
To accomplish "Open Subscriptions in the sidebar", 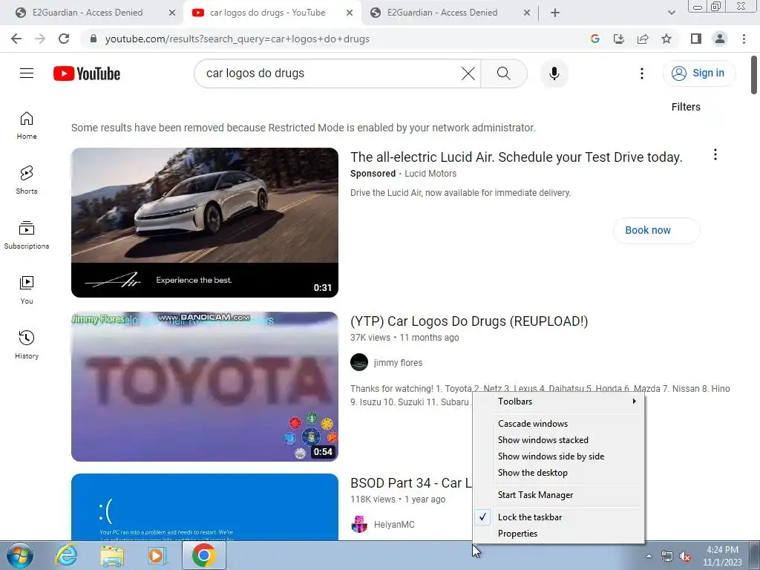I will [27, 235].
